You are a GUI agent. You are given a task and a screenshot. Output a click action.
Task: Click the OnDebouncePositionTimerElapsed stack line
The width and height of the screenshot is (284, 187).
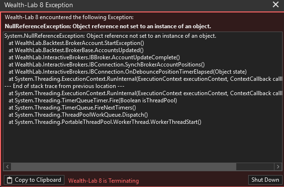[127, 72]
